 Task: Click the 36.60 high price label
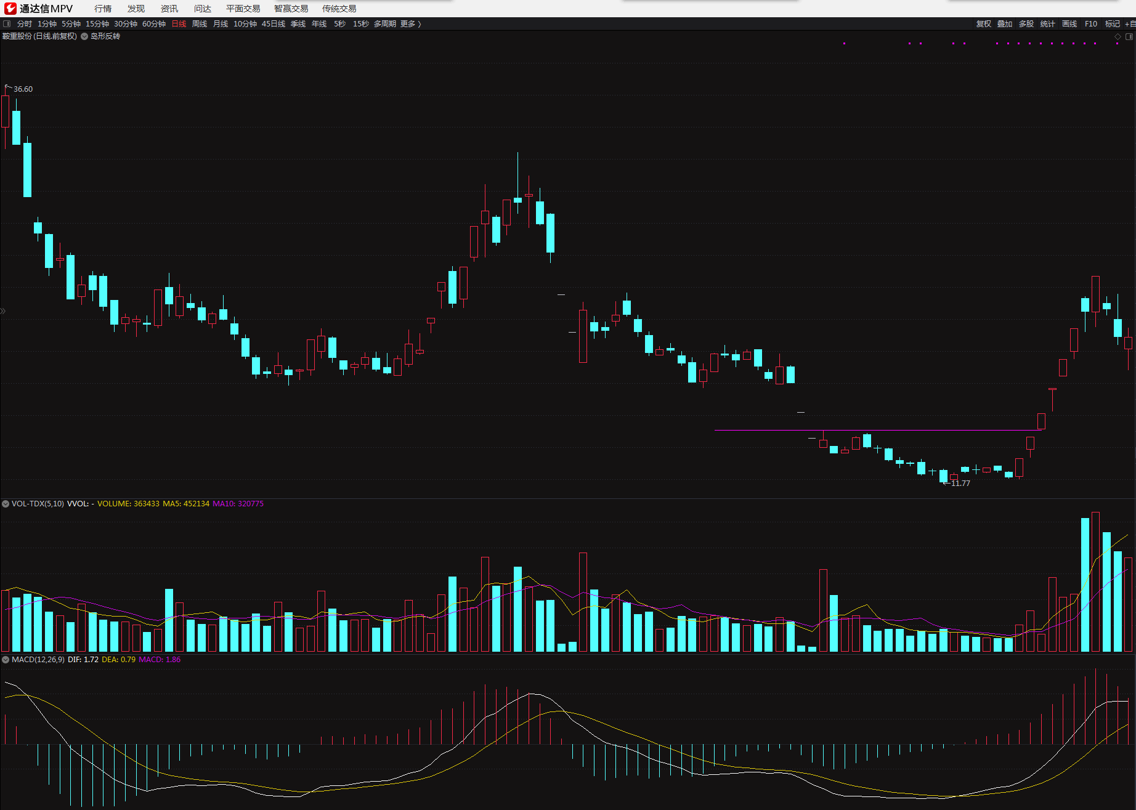coord(23,89)
